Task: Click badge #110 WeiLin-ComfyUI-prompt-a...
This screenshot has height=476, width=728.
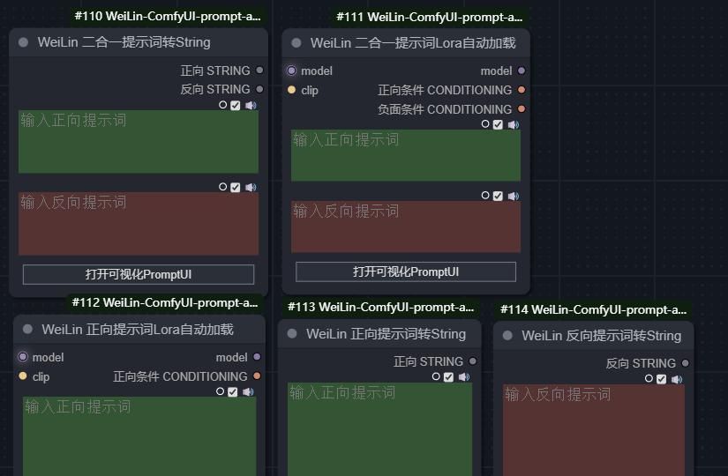Action: tap(168, 16)
